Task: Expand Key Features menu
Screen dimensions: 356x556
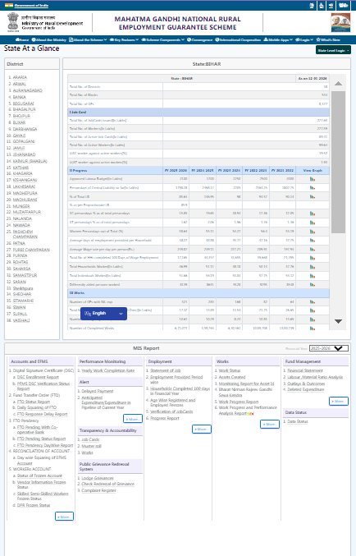Action: (124, 39)
